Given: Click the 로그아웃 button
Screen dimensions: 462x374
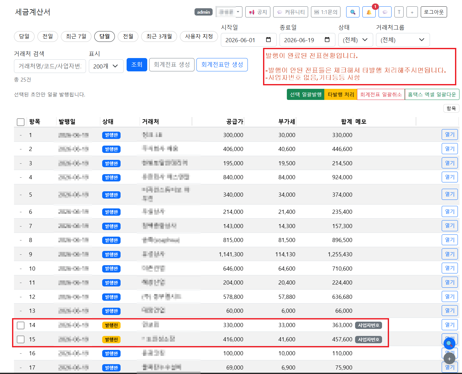Looking at the screenshot, I should [434, 12].
